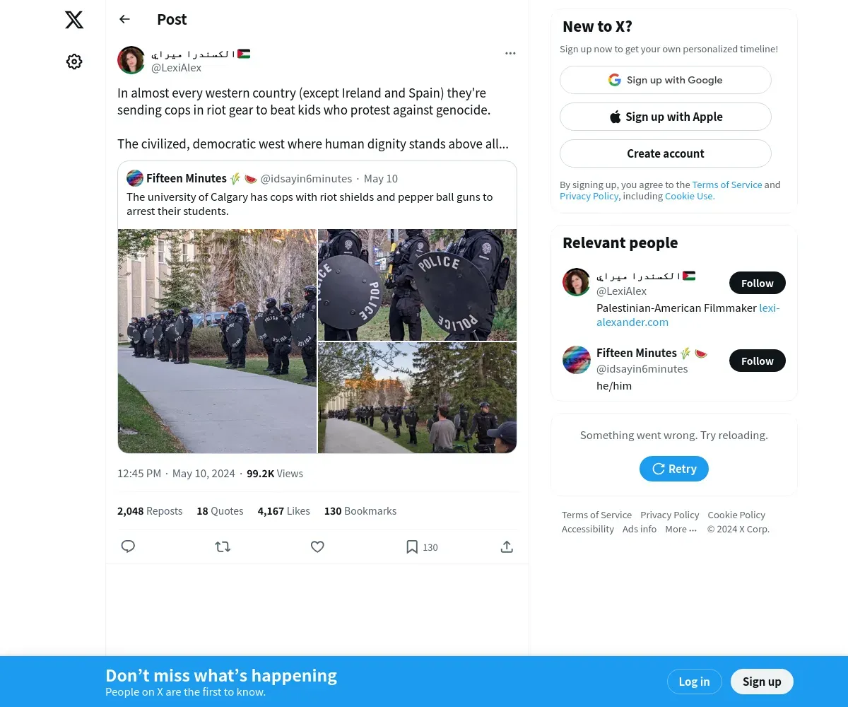Bookmark the post showing 130
This screenshot has height=707, width=848.
point(421,547)
